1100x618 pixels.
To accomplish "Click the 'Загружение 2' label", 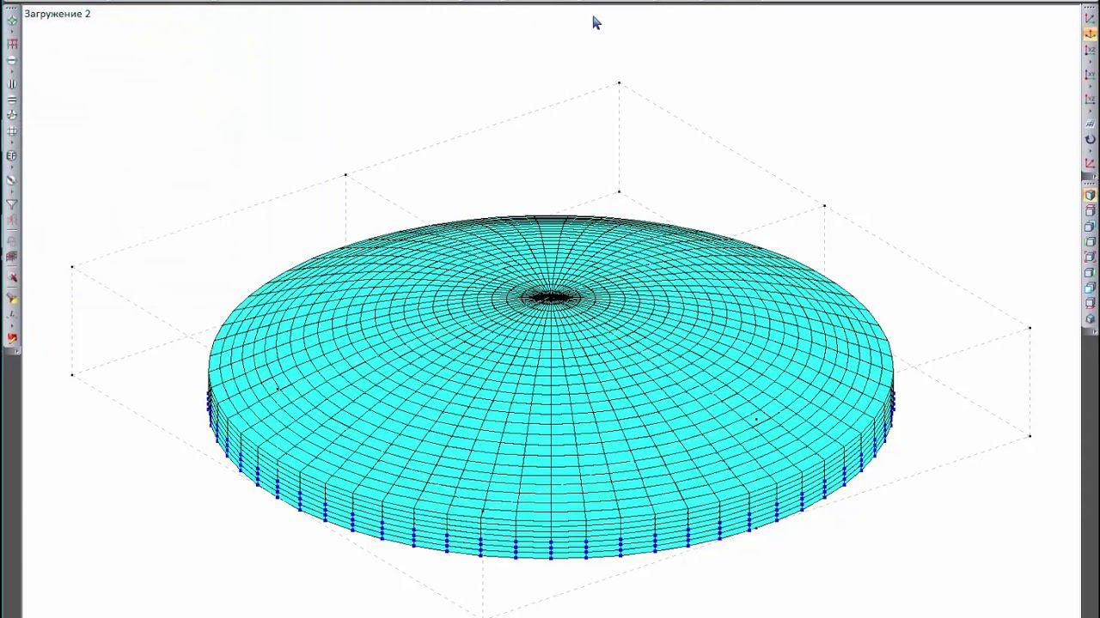I will click(x=58, y=14).
